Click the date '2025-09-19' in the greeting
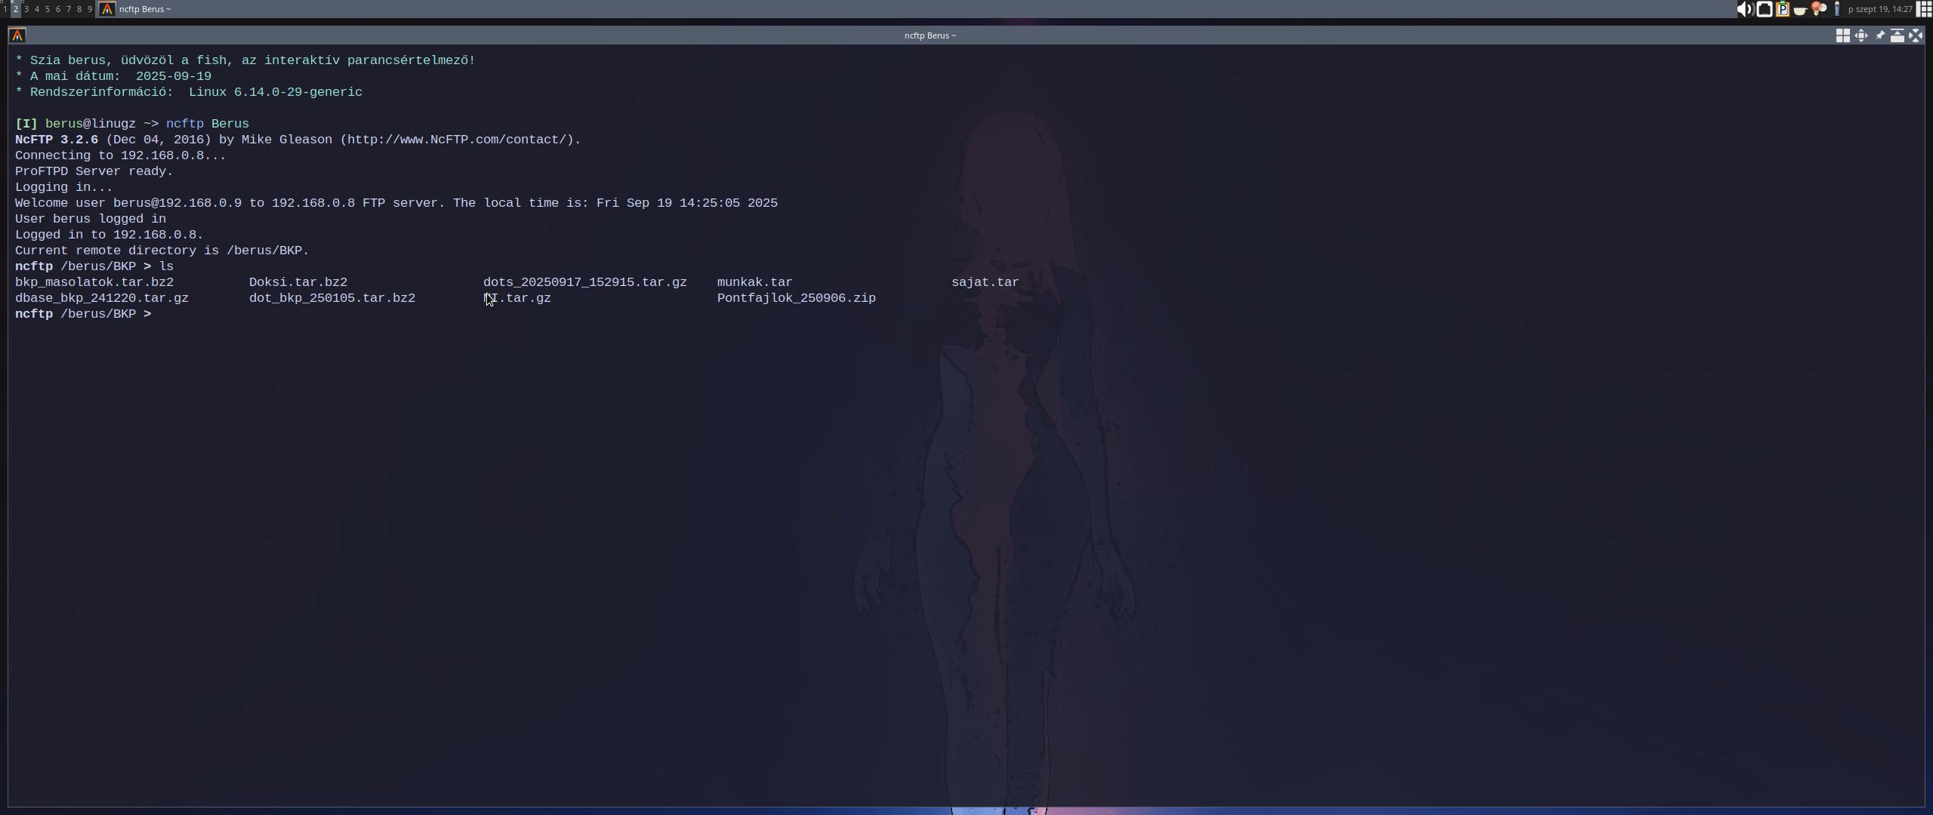1933x815 pixels. coord(174,76)
